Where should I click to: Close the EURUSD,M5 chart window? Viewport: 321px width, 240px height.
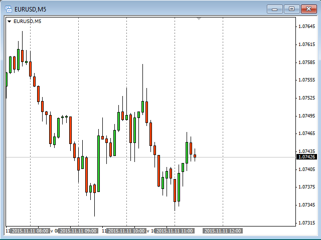point(307,8)
